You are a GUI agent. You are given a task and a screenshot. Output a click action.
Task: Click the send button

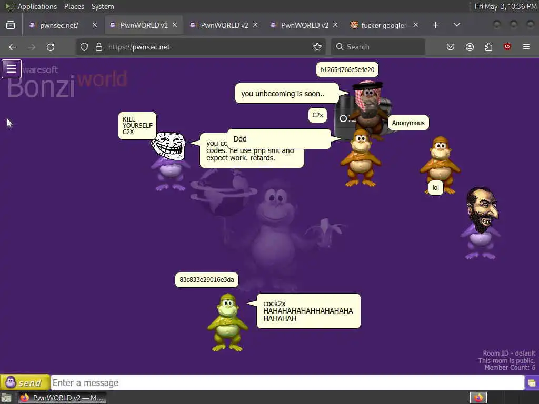pyautogui.click(x=25, y=382)
